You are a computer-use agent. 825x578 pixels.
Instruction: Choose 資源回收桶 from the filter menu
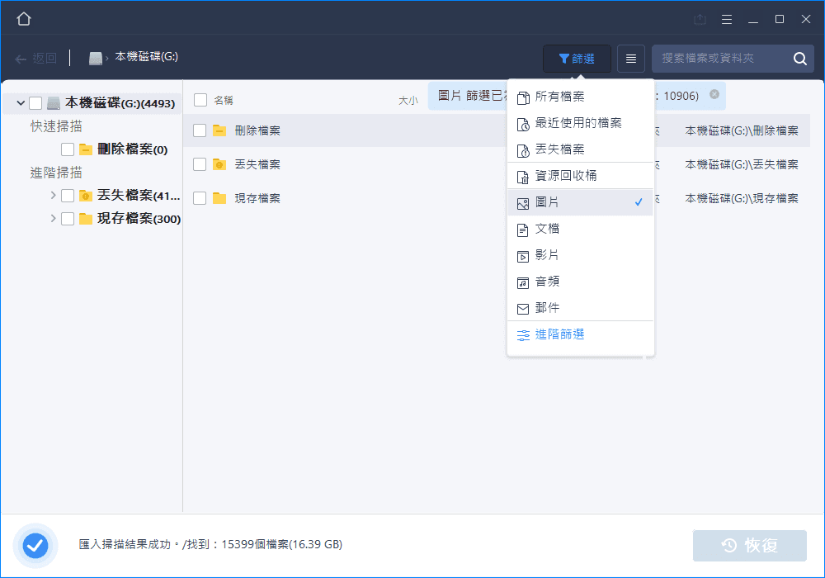pos(565,176)
